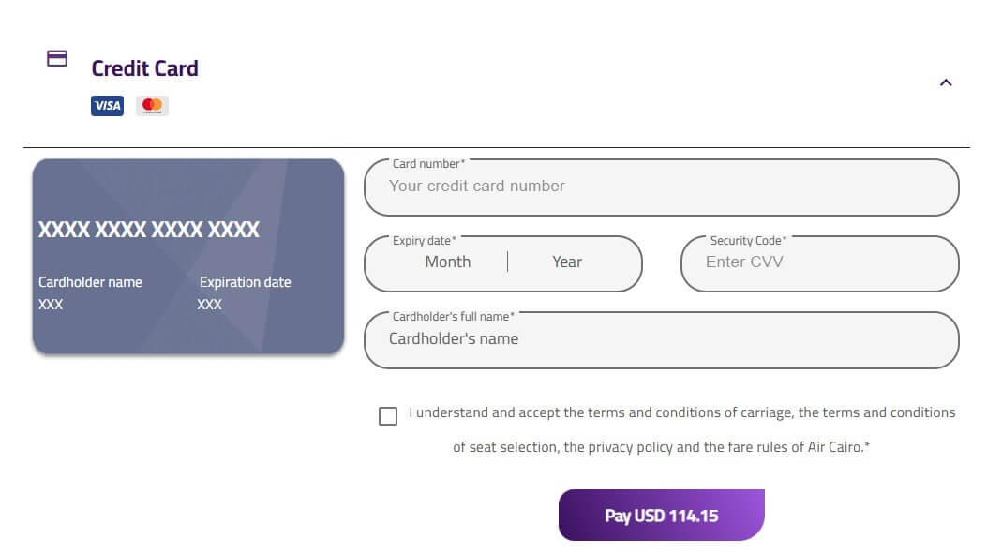Click the Credit Card heading

144,68
